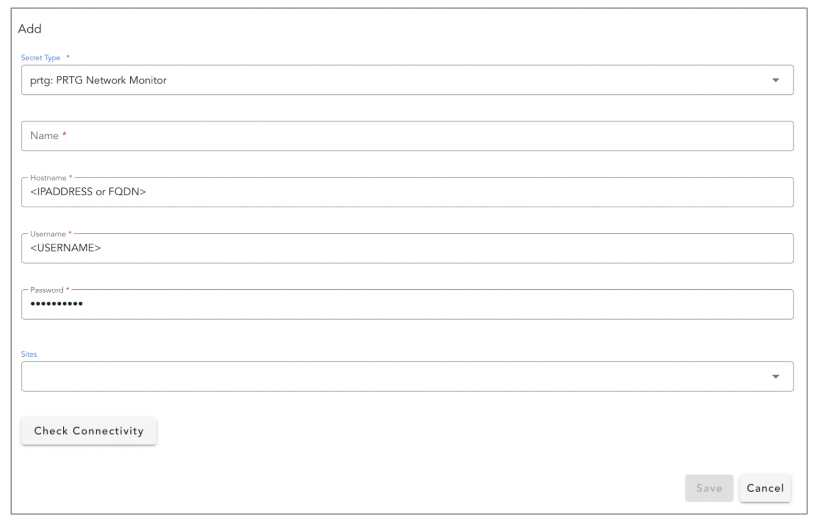Click the Cancel button
813x520 pixels.
(765, 488)
